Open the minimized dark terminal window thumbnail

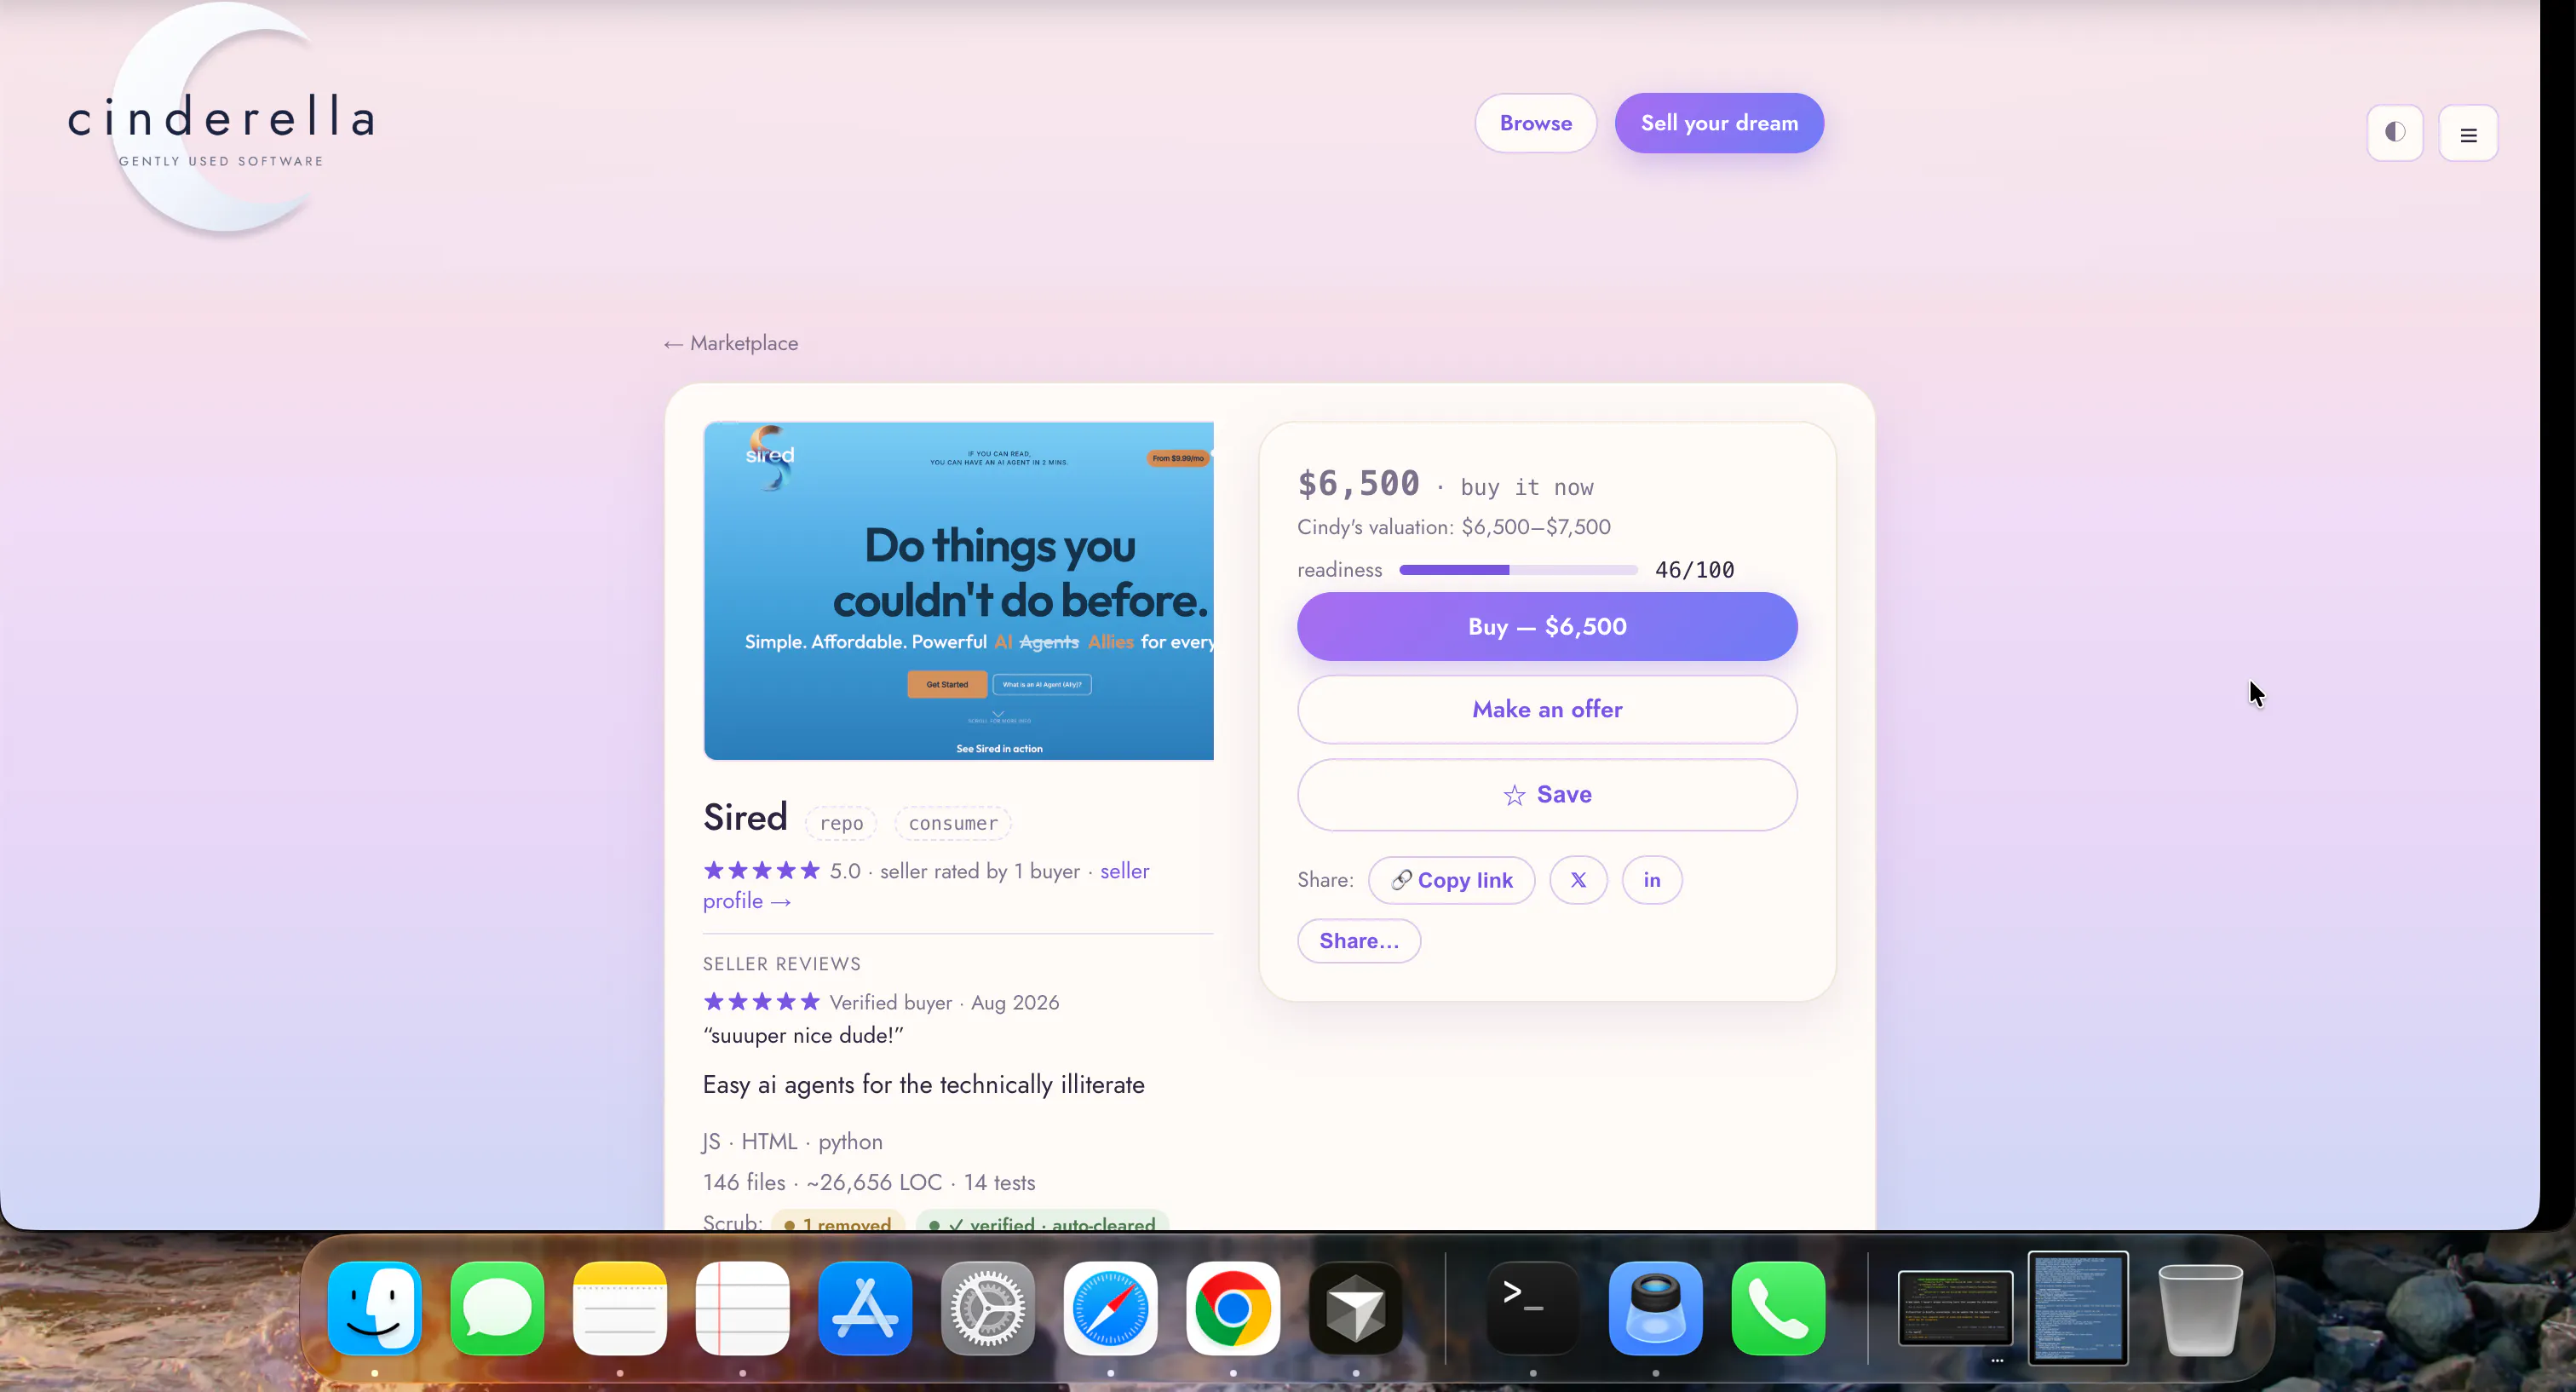point(1955,1308)
